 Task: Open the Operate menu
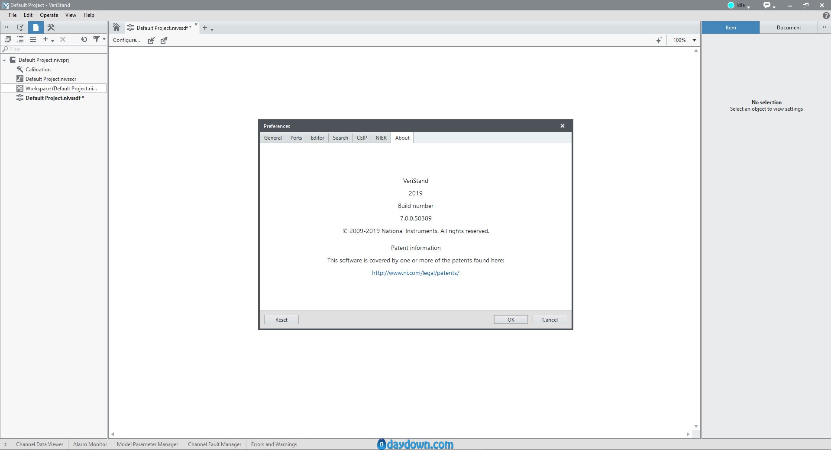pos(49,15)
